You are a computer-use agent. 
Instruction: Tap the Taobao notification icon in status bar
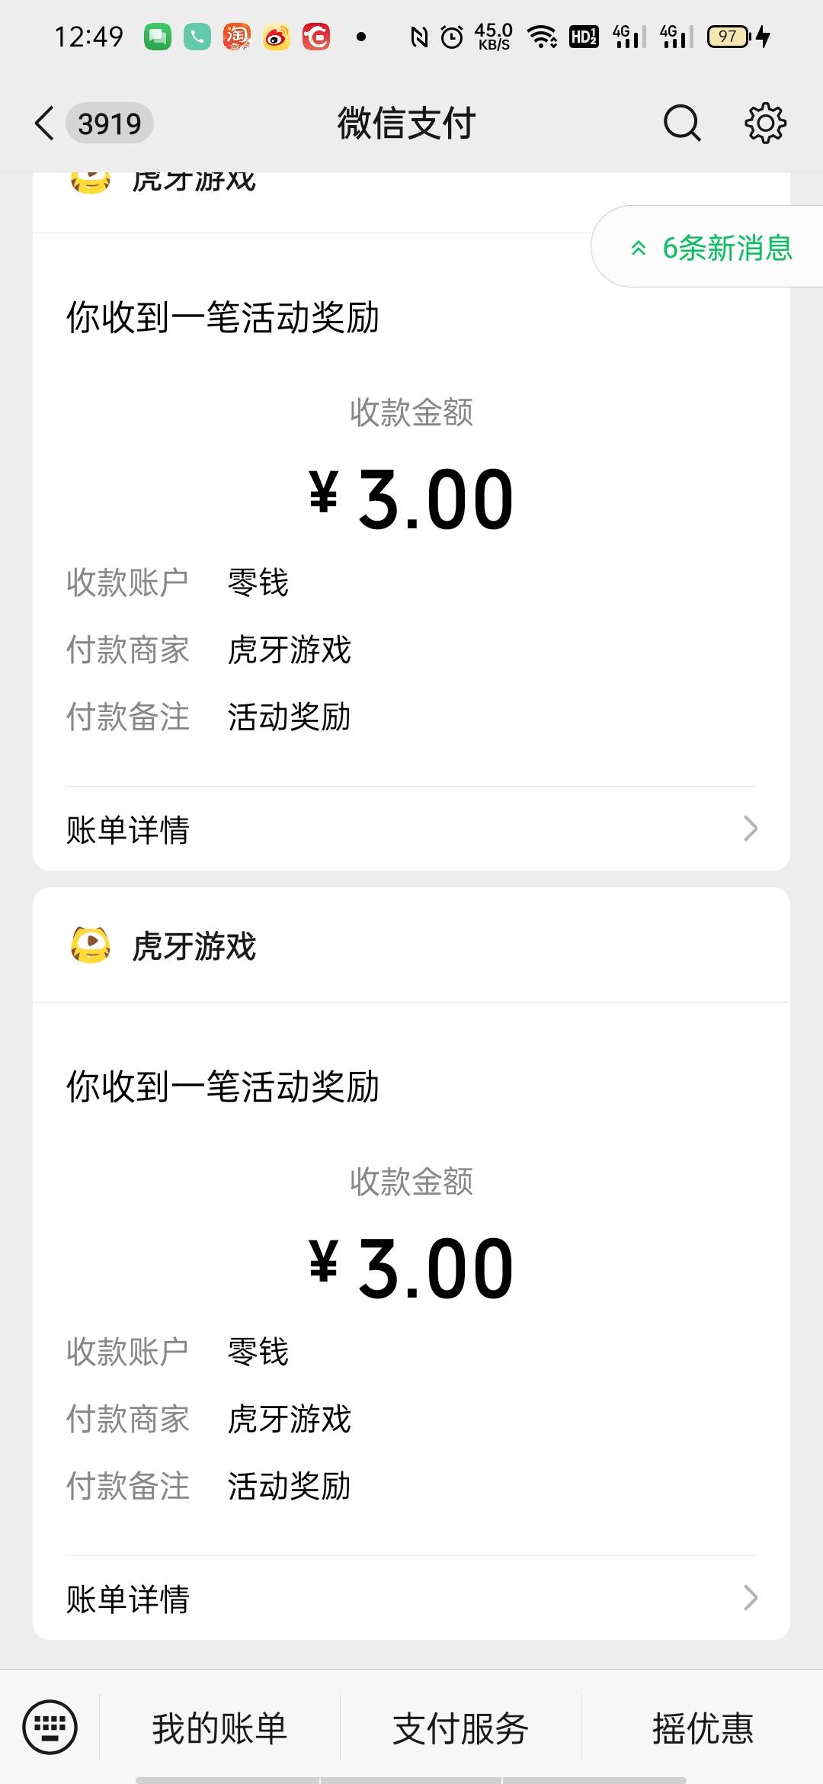tap(237, 36)
